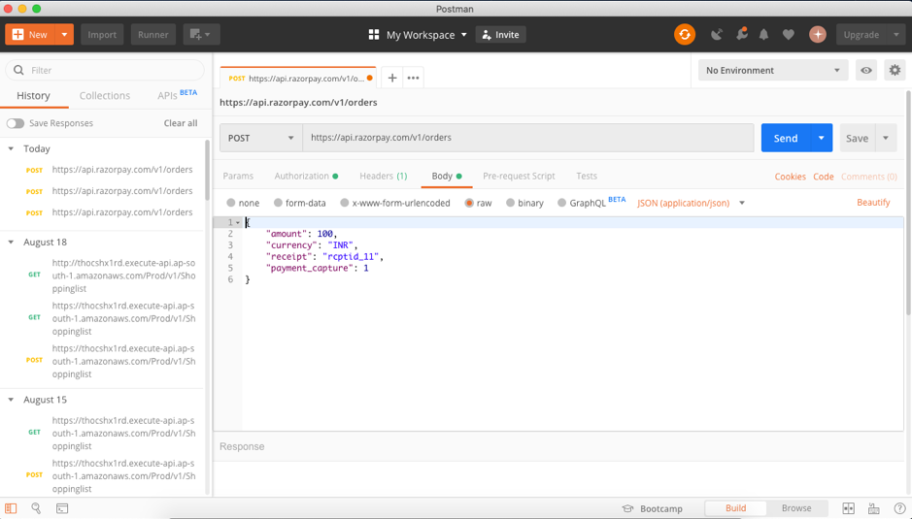This screenshot has height=519, width=912.
Task: Click the request URL input field
Action: pyautogui.click(x=528, y=138)
